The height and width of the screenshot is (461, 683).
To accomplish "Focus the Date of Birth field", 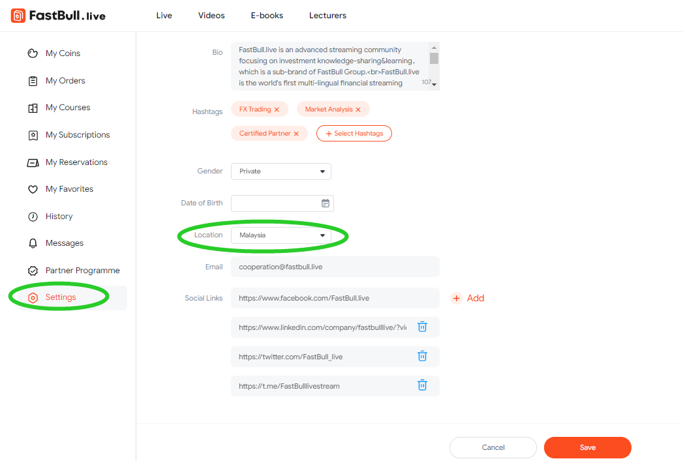I will pyautogui.click(x=282, y=203).
